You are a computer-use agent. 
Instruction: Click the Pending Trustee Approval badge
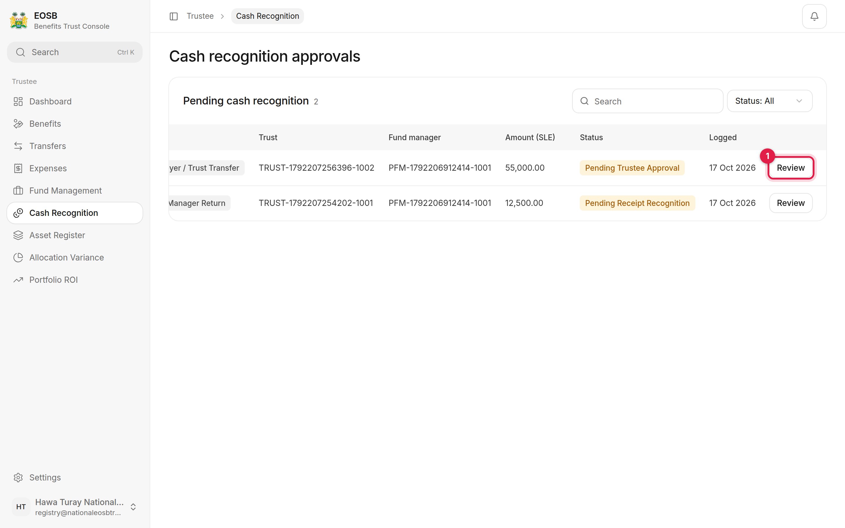click(x=632, y=168)
